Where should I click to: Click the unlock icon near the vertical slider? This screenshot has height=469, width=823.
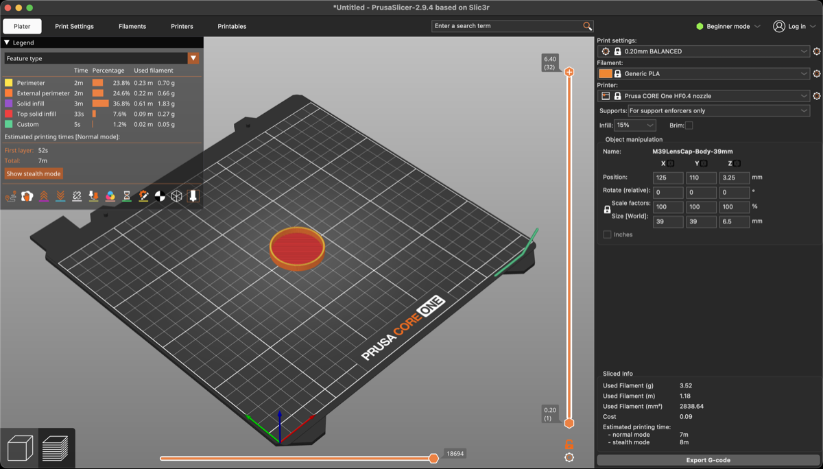pyautogui.click(x=569, y=444)
